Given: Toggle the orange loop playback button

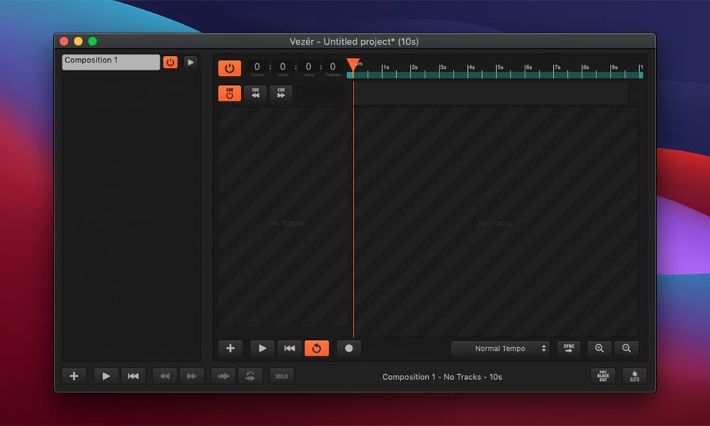Looking at the screenshot, I should pyautogui.click(x=317, y=348).
